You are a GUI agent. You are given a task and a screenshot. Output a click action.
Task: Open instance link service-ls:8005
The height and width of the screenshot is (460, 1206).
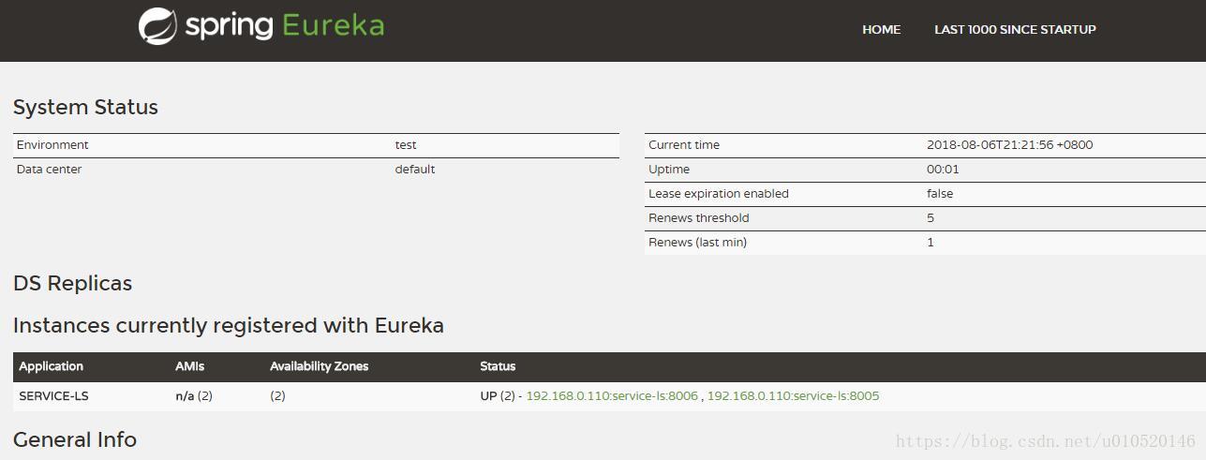[793, 396]
